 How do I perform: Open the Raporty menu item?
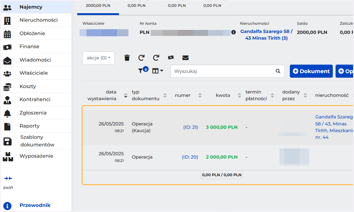point(36,126)
